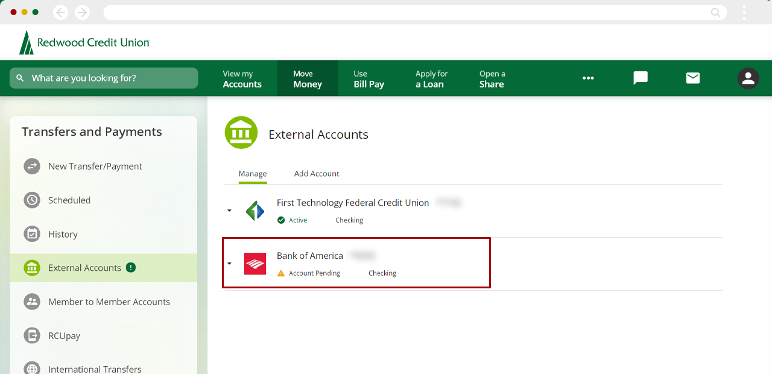This screenshot has width=772, height=374.
Task: Click the Bank of America account name
Action: click(310, 256)
